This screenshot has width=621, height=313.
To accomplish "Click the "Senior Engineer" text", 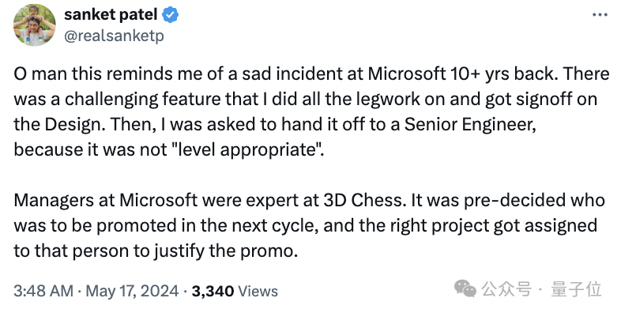I will 470,125.
